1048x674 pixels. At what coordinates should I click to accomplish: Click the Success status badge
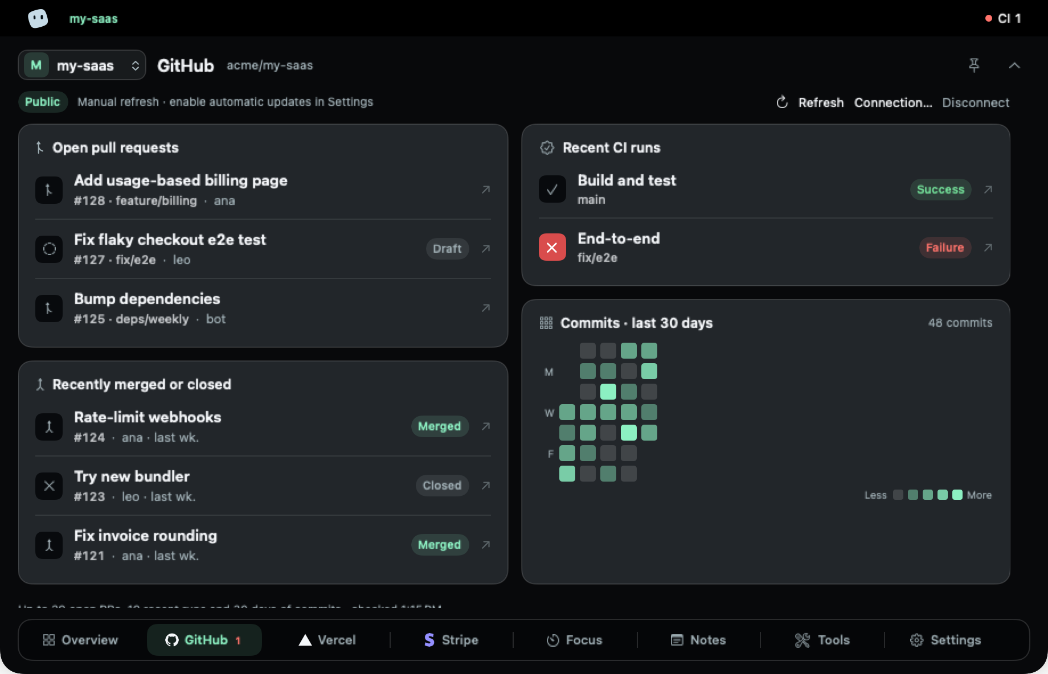[x=940, y=190]
